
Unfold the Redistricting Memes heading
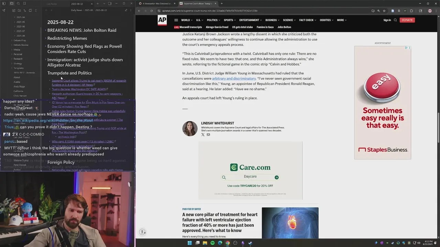pyautogui.click(x=45, y=38)
